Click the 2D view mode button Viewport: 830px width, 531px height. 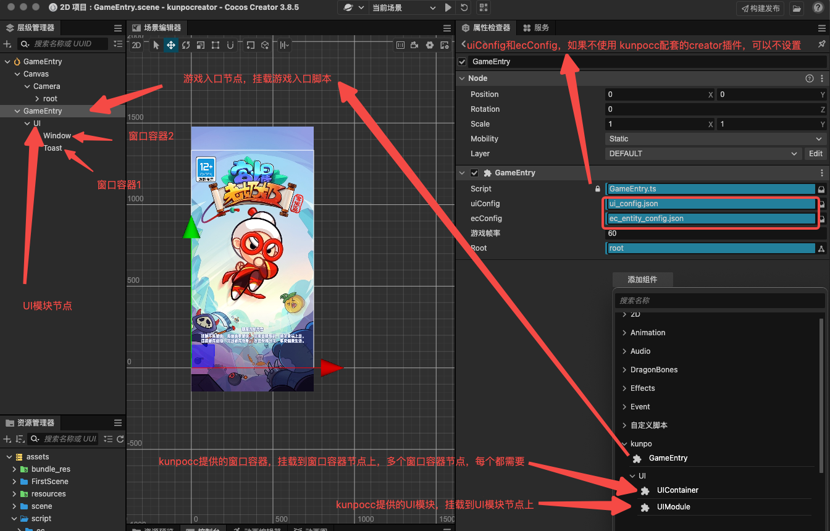(x=136, y=45)
